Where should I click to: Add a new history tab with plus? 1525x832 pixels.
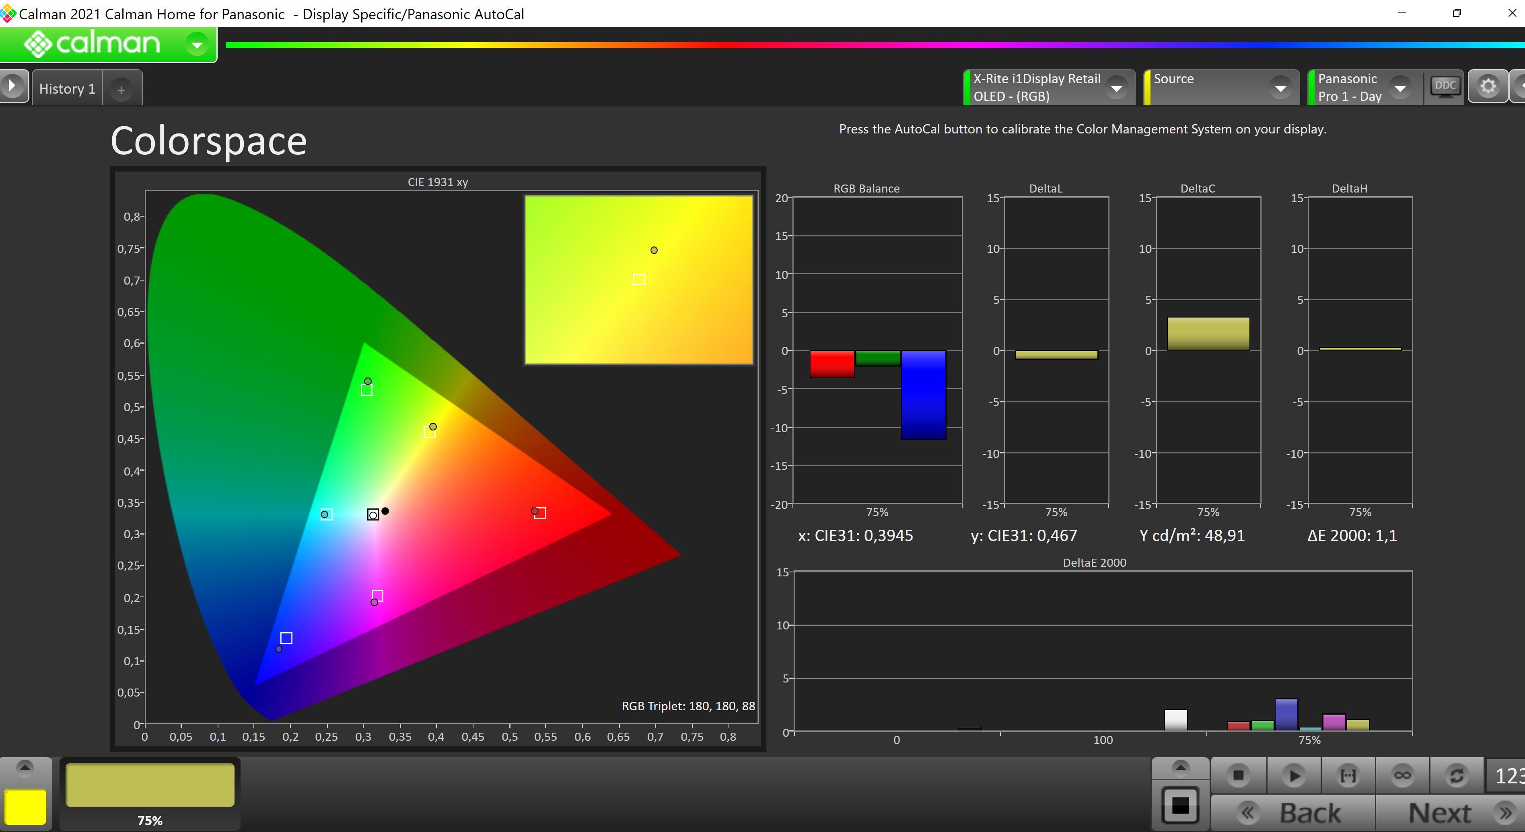click(x=121, y=90)
